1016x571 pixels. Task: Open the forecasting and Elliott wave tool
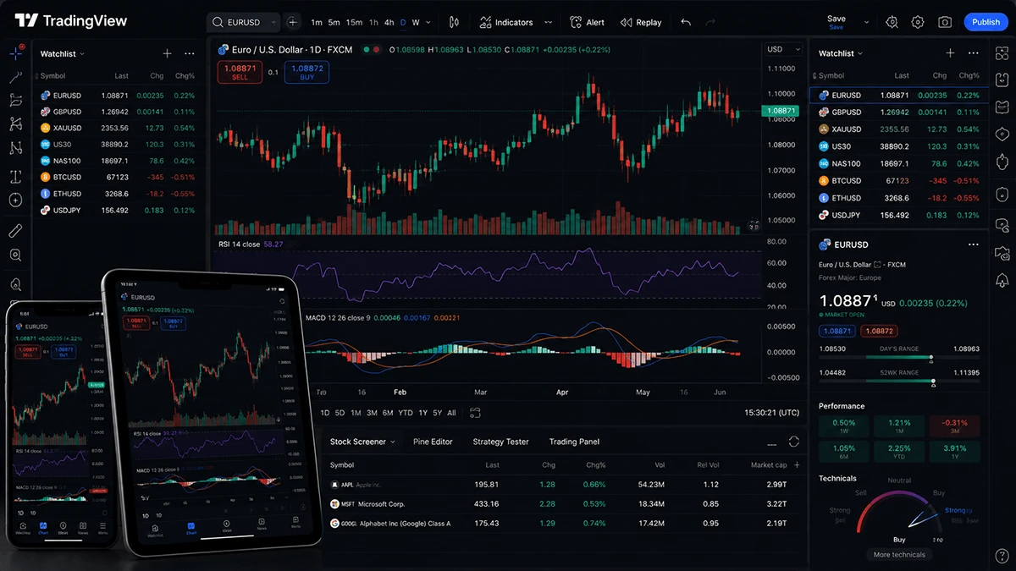[15, 148]
